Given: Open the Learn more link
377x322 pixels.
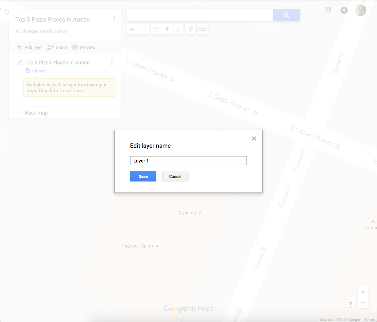Looking at the screenshot, I should pyautogui.click(x=73, y=90).
